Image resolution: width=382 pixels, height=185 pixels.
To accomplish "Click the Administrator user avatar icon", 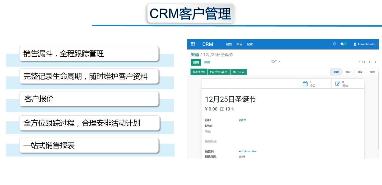I will [355, 44].
